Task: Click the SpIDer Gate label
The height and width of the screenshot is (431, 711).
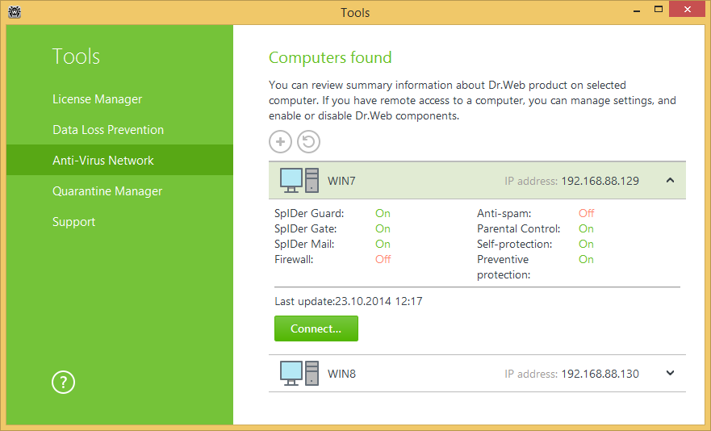Action: (306, 228)
